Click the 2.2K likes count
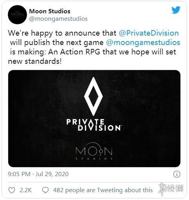189x200 pixels. point(26,190)
